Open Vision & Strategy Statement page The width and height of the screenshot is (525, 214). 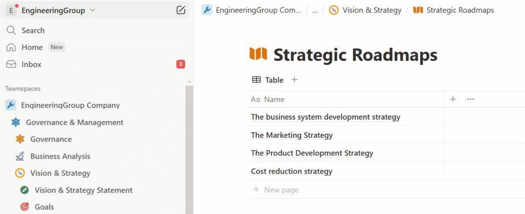pos(83,190)
